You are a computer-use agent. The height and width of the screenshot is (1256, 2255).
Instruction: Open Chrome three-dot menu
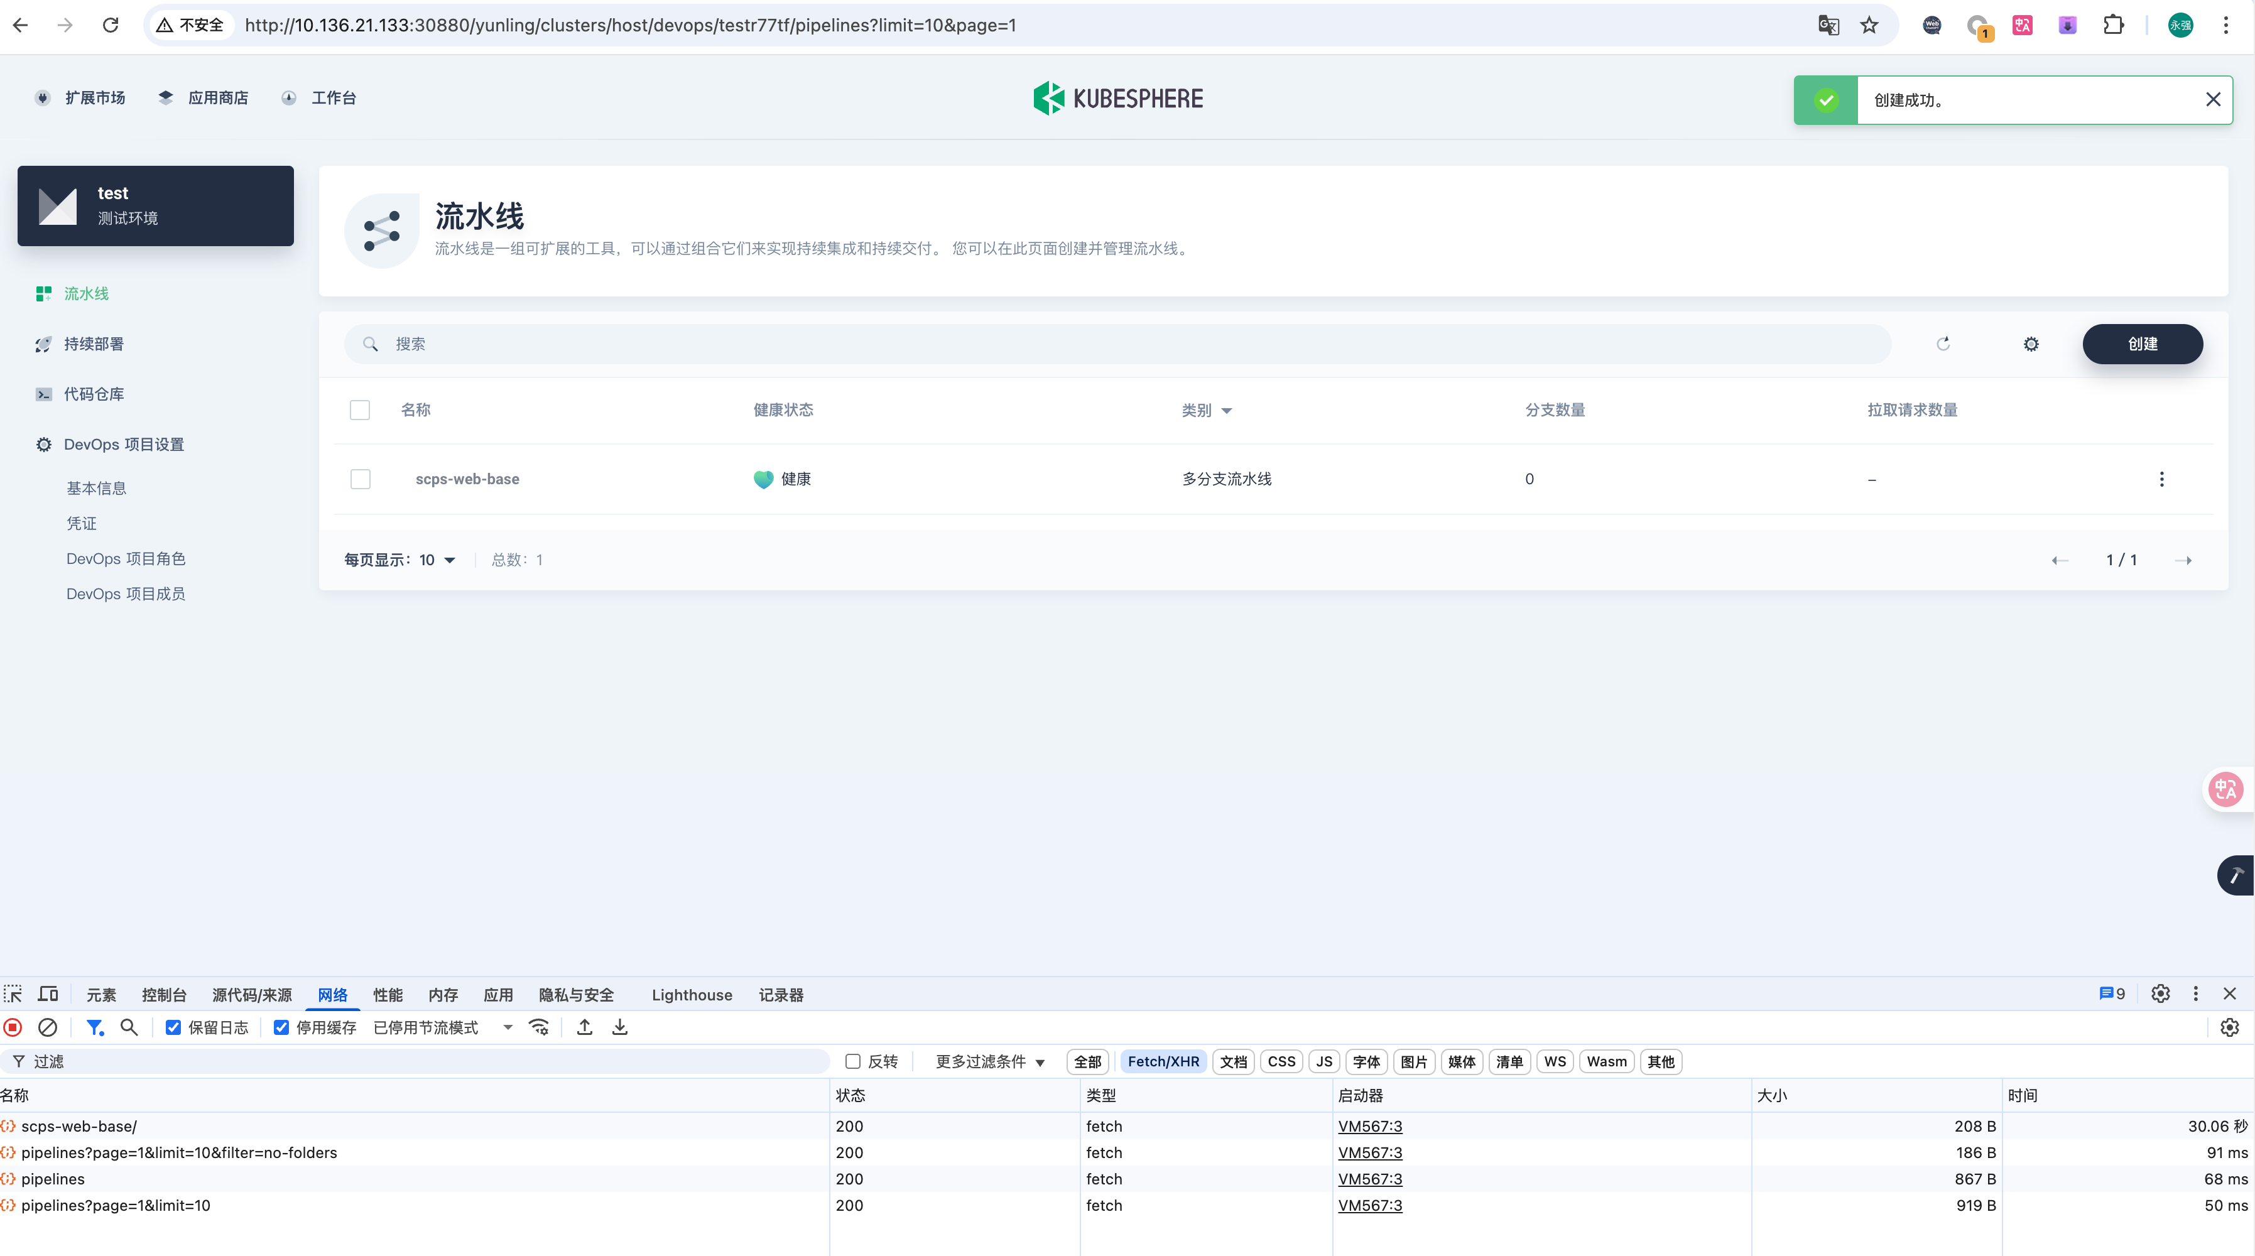(x=2225, y=25)
